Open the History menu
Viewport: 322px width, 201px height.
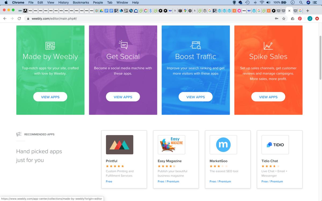coord(63,2)
